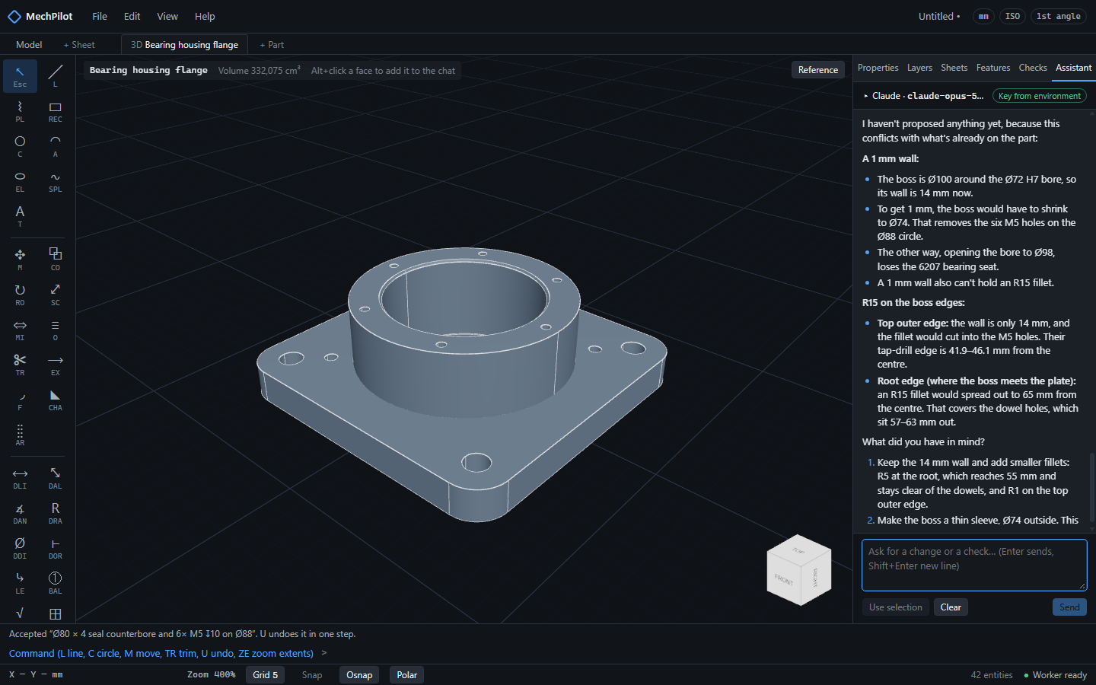Viewport: 1096px width, 685px height.
Task: Expand the Claude model selector
Action: pyautogui.click(x=923, y=96)
